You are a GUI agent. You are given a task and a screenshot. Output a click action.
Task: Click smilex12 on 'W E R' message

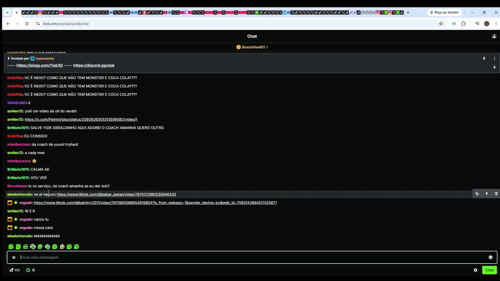tap(15, 211)
